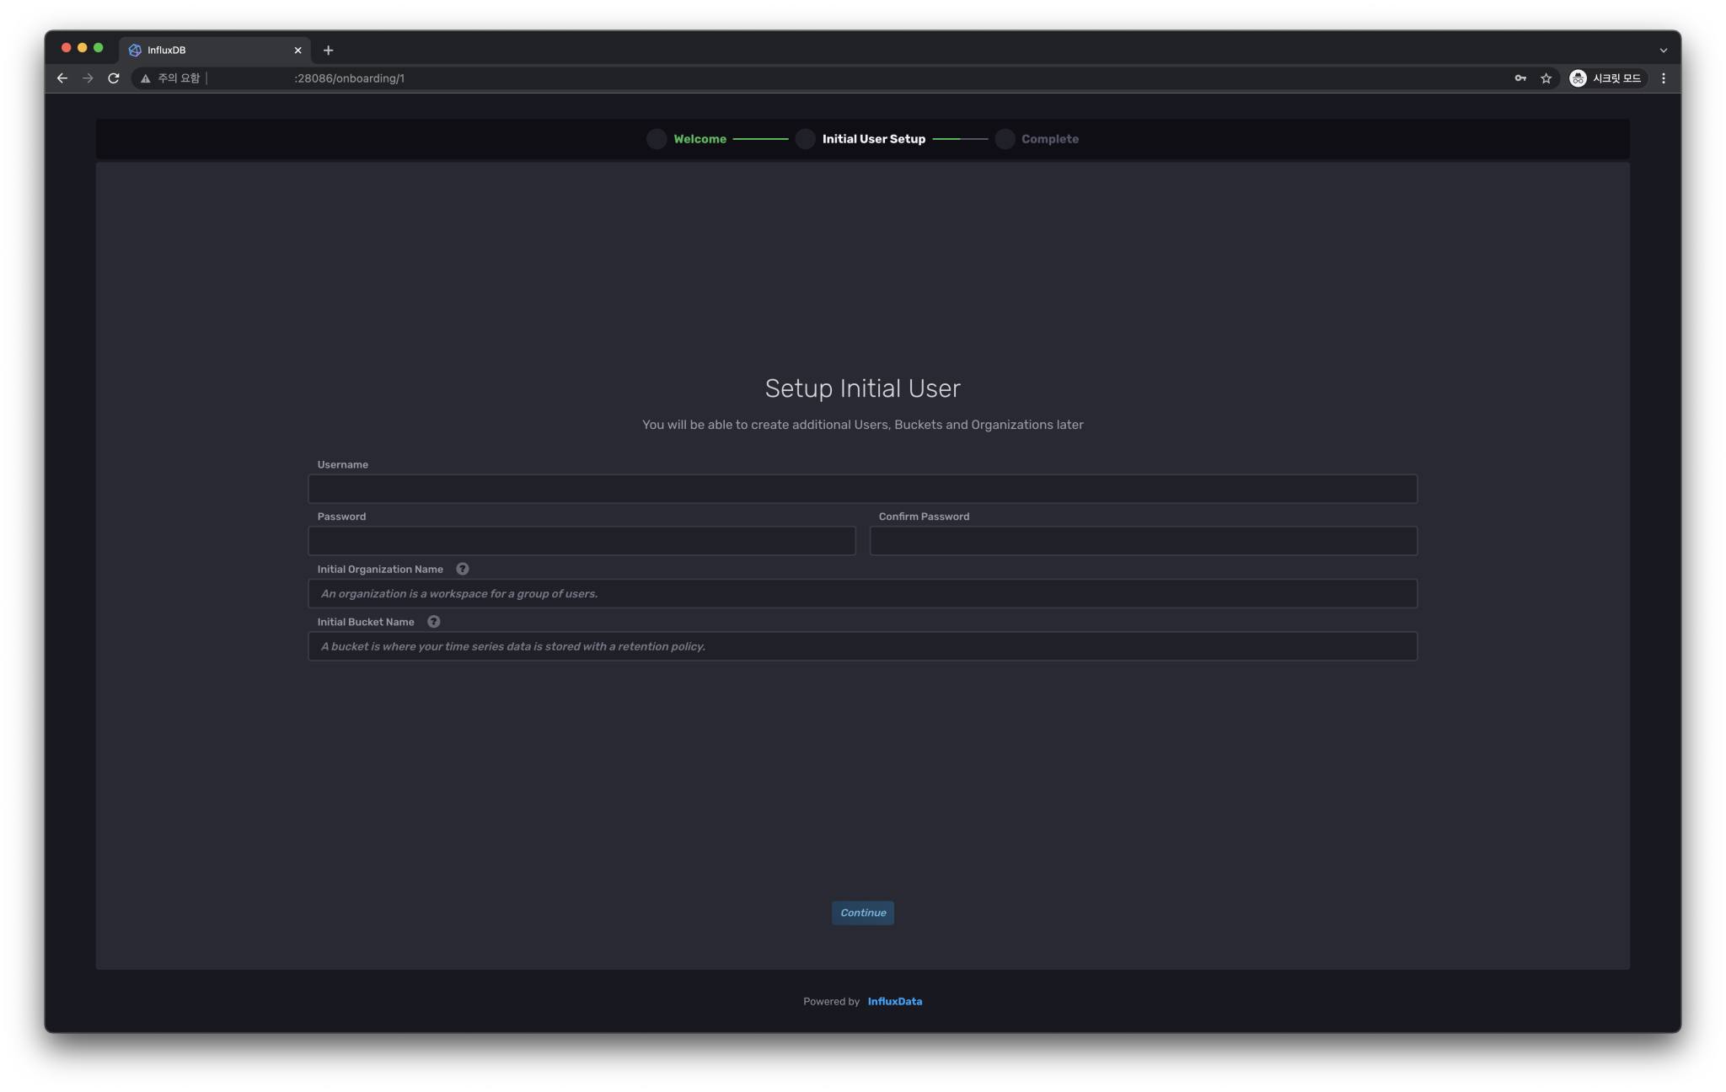
Task: Click the help icon beside Initial Organization Name
Action: click(x=462, y=569)
